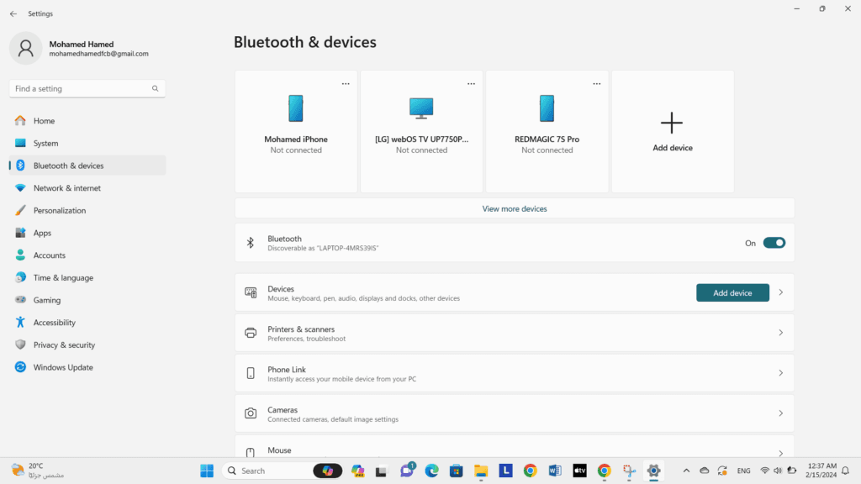Expand the Printers & scanners chevron

click(x=780, y=333)
